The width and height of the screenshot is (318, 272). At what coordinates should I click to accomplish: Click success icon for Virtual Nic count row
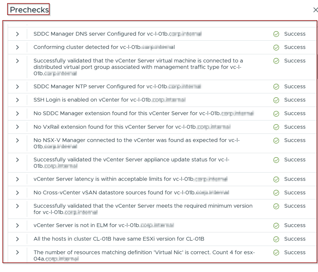click(x=276, y=253)
